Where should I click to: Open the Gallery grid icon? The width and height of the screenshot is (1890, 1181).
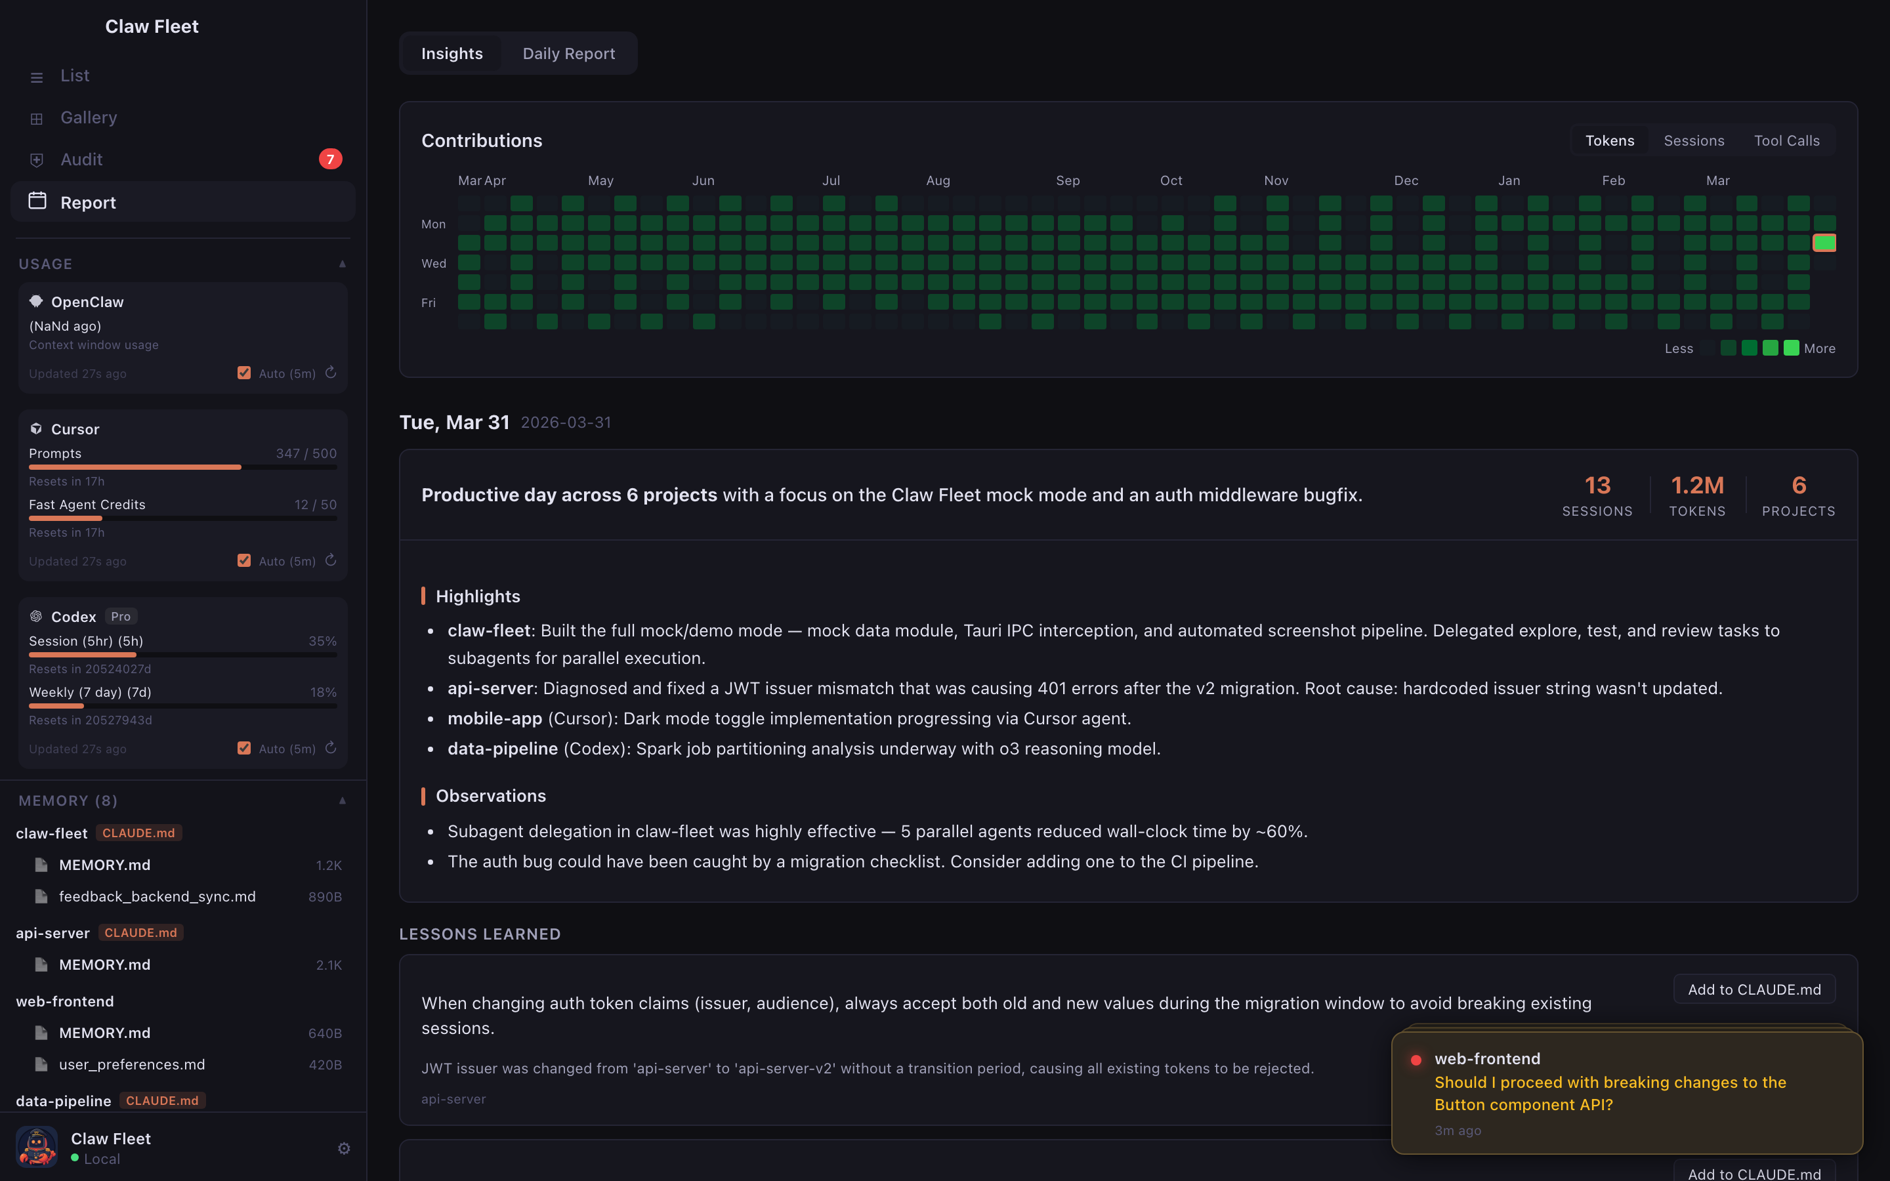[37, 118]
